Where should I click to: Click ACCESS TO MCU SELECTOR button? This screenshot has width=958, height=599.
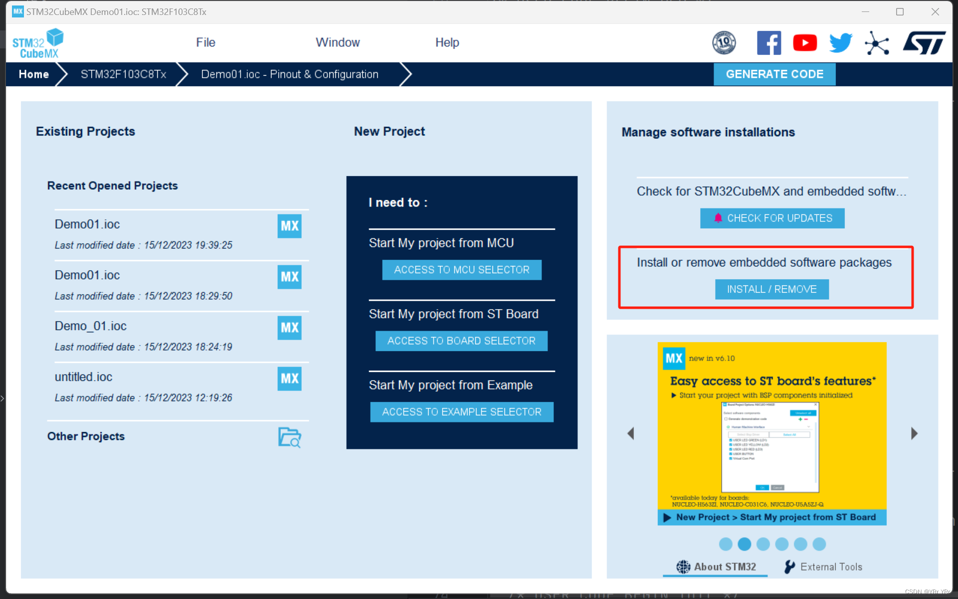click(462, 270)
